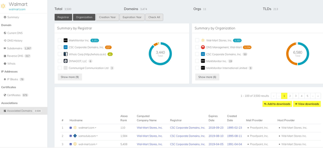Viewport: 323px width, 150px height.
Task: Open the dropdown arrow next to walmart.com
Action: 95,128
